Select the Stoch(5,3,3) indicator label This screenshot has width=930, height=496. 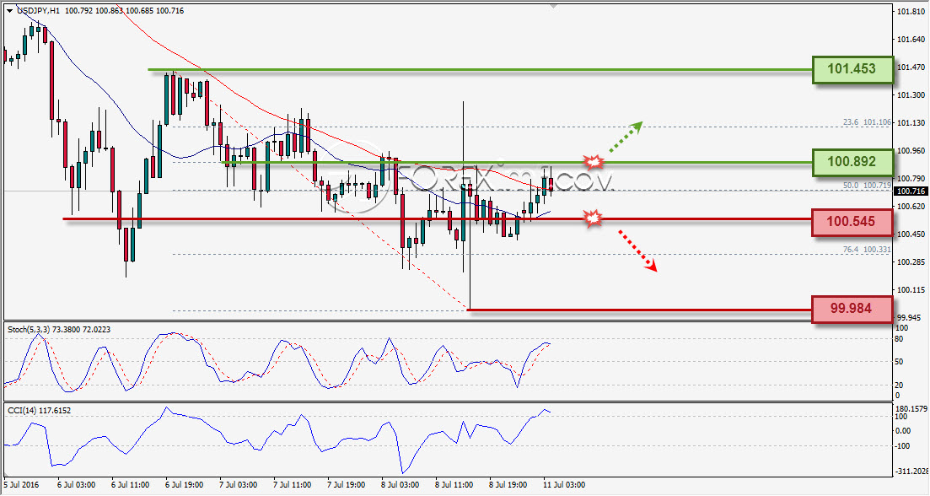[59, 329]
